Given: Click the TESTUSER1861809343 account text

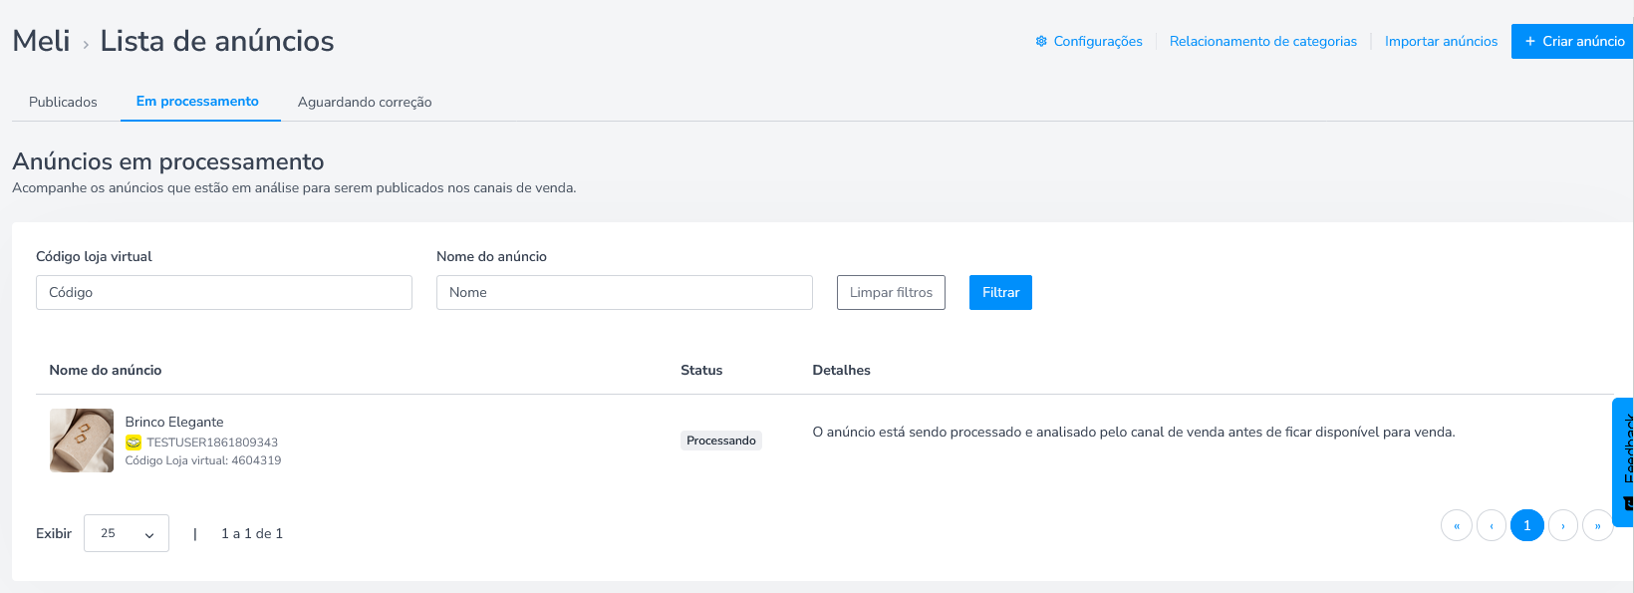Looking at the screenshot, I should [x=212, y=443].
